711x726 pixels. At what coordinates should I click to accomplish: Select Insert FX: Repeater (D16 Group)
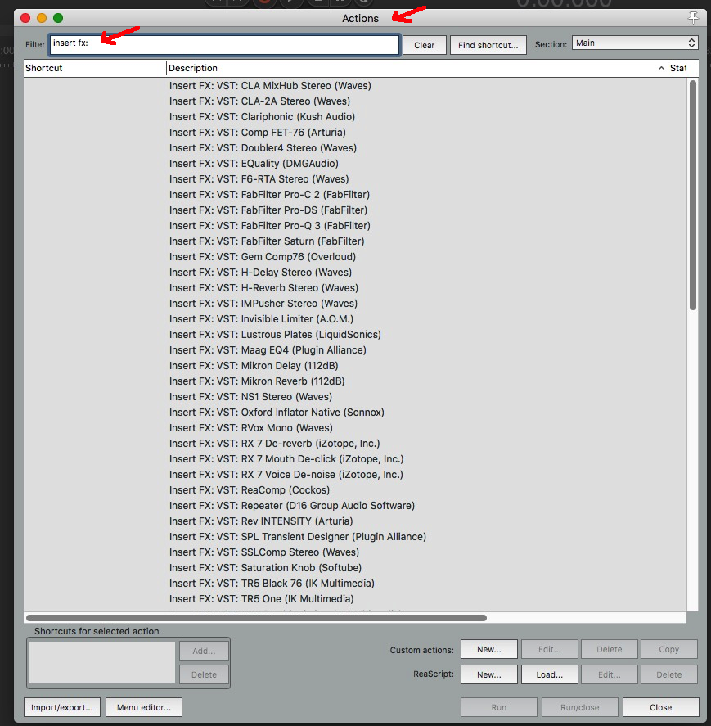(291, 506)
